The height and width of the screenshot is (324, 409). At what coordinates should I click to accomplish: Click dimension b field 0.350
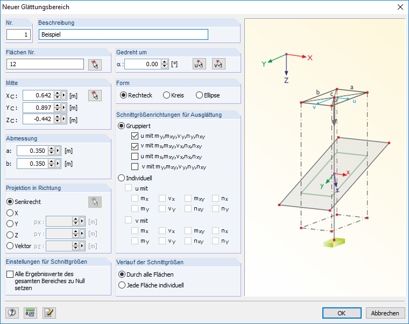[33, 164]
